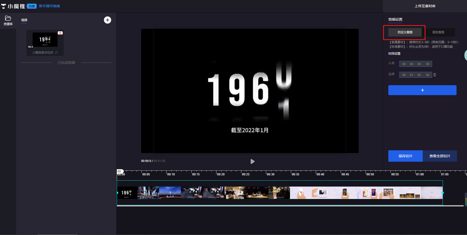Click the blue plus button to add segment
This screenshot has height=235, width=467.
(422, 90)
